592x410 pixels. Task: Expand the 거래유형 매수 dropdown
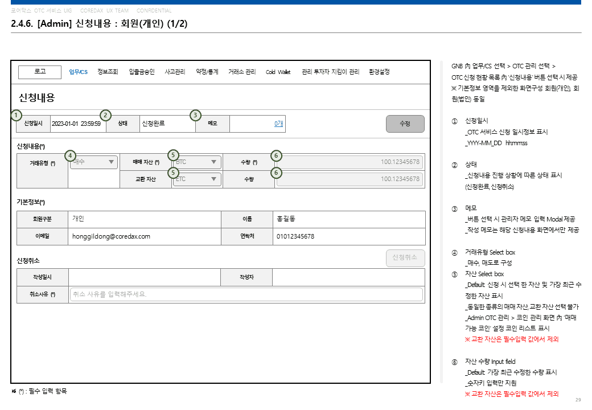(94, 162)
